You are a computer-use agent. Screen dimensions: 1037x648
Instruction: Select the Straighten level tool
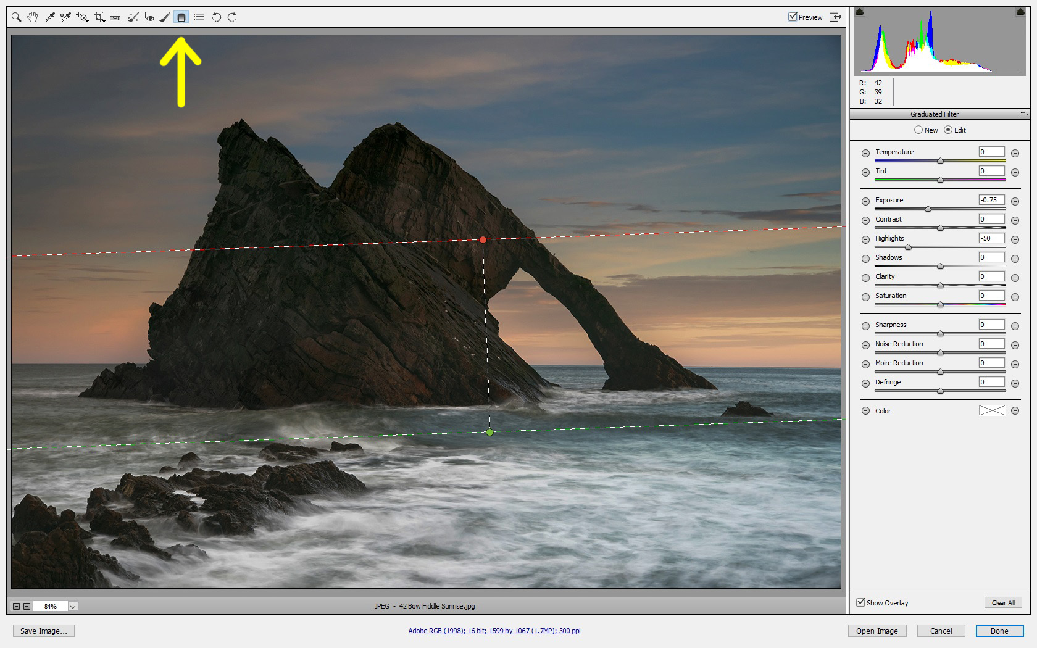tap(115, 17)
